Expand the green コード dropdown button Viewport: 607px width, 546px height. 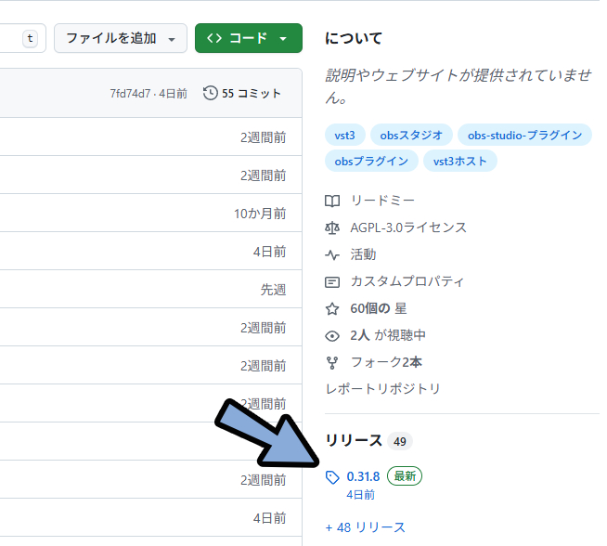point(248,38)
